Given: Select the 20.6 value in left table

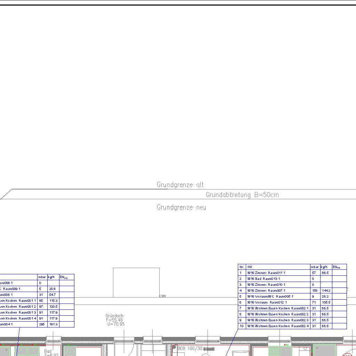Looking at the screenshot, I should pyautogui.click(x=52, y=289).
